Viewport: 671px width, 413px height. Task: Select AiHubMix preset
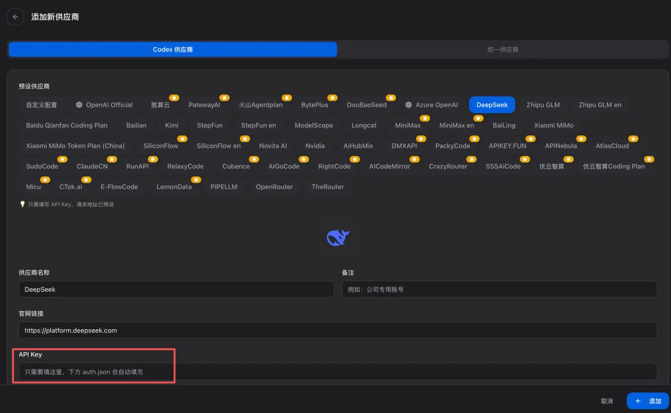[x=358, y=146]
